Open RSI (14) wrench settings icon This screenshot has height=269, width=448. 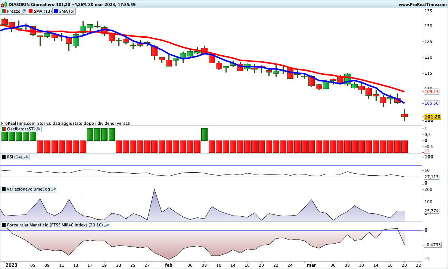(26, 157)
